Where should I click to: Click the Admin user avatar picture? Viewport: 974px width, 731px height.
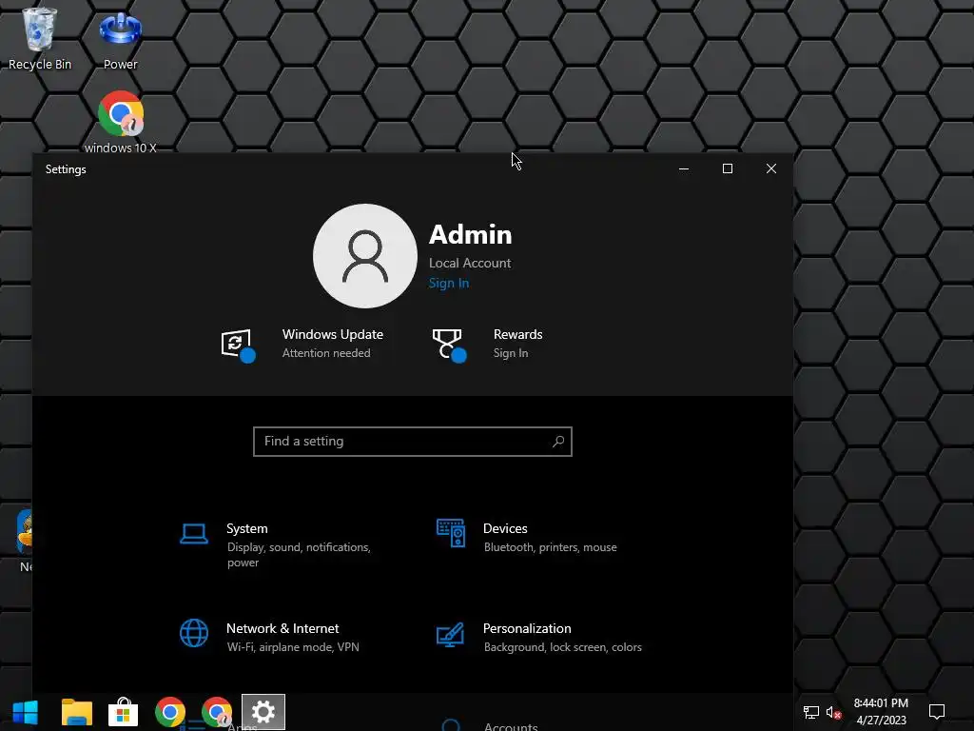coord(365,256)
